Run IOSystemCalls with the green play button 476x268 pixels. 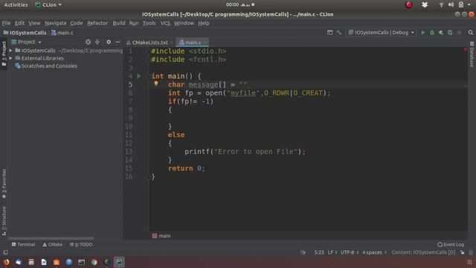(423, 33)
